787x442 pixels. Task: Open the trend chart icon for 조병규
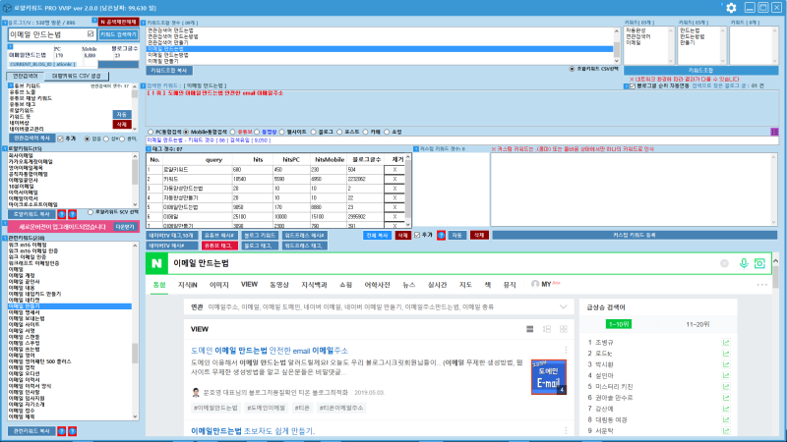click(x=726, y=342)
